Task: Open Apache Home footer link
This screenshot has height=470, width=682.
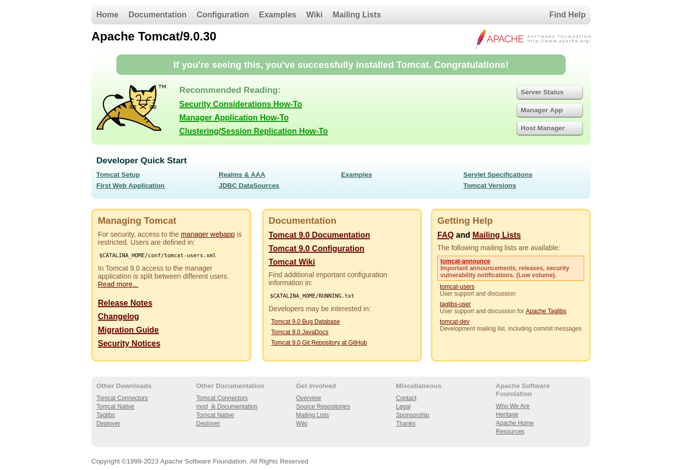Action: (515, 423)
